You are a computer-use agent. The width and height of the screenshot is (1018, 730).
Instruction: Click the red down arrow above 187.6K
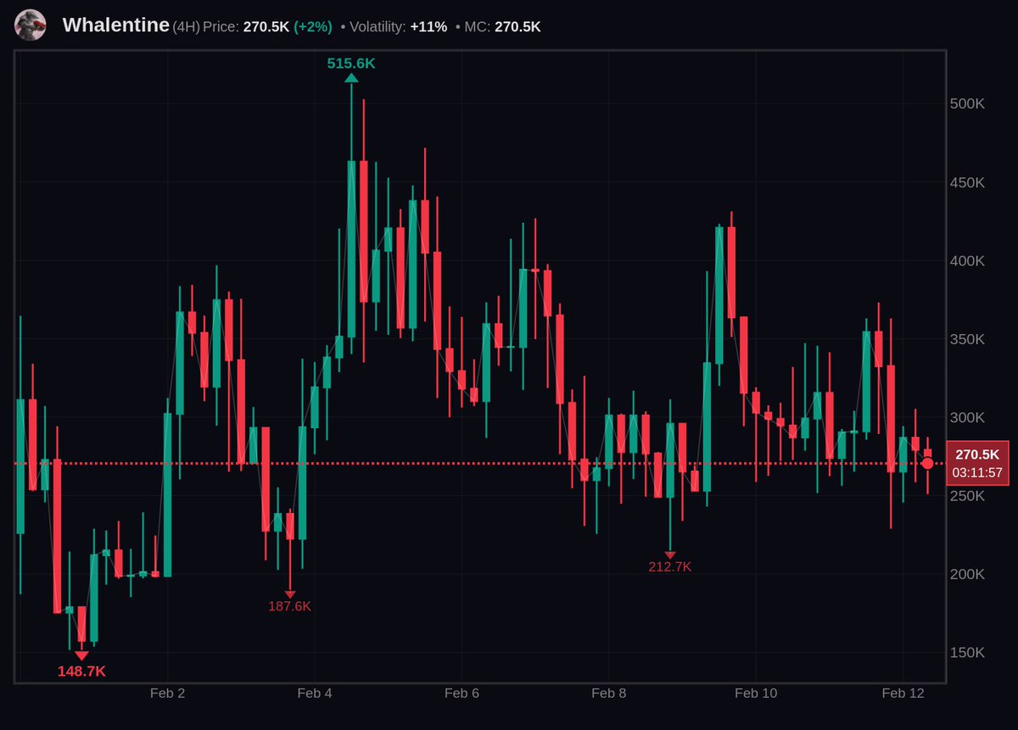click(290, 594)
